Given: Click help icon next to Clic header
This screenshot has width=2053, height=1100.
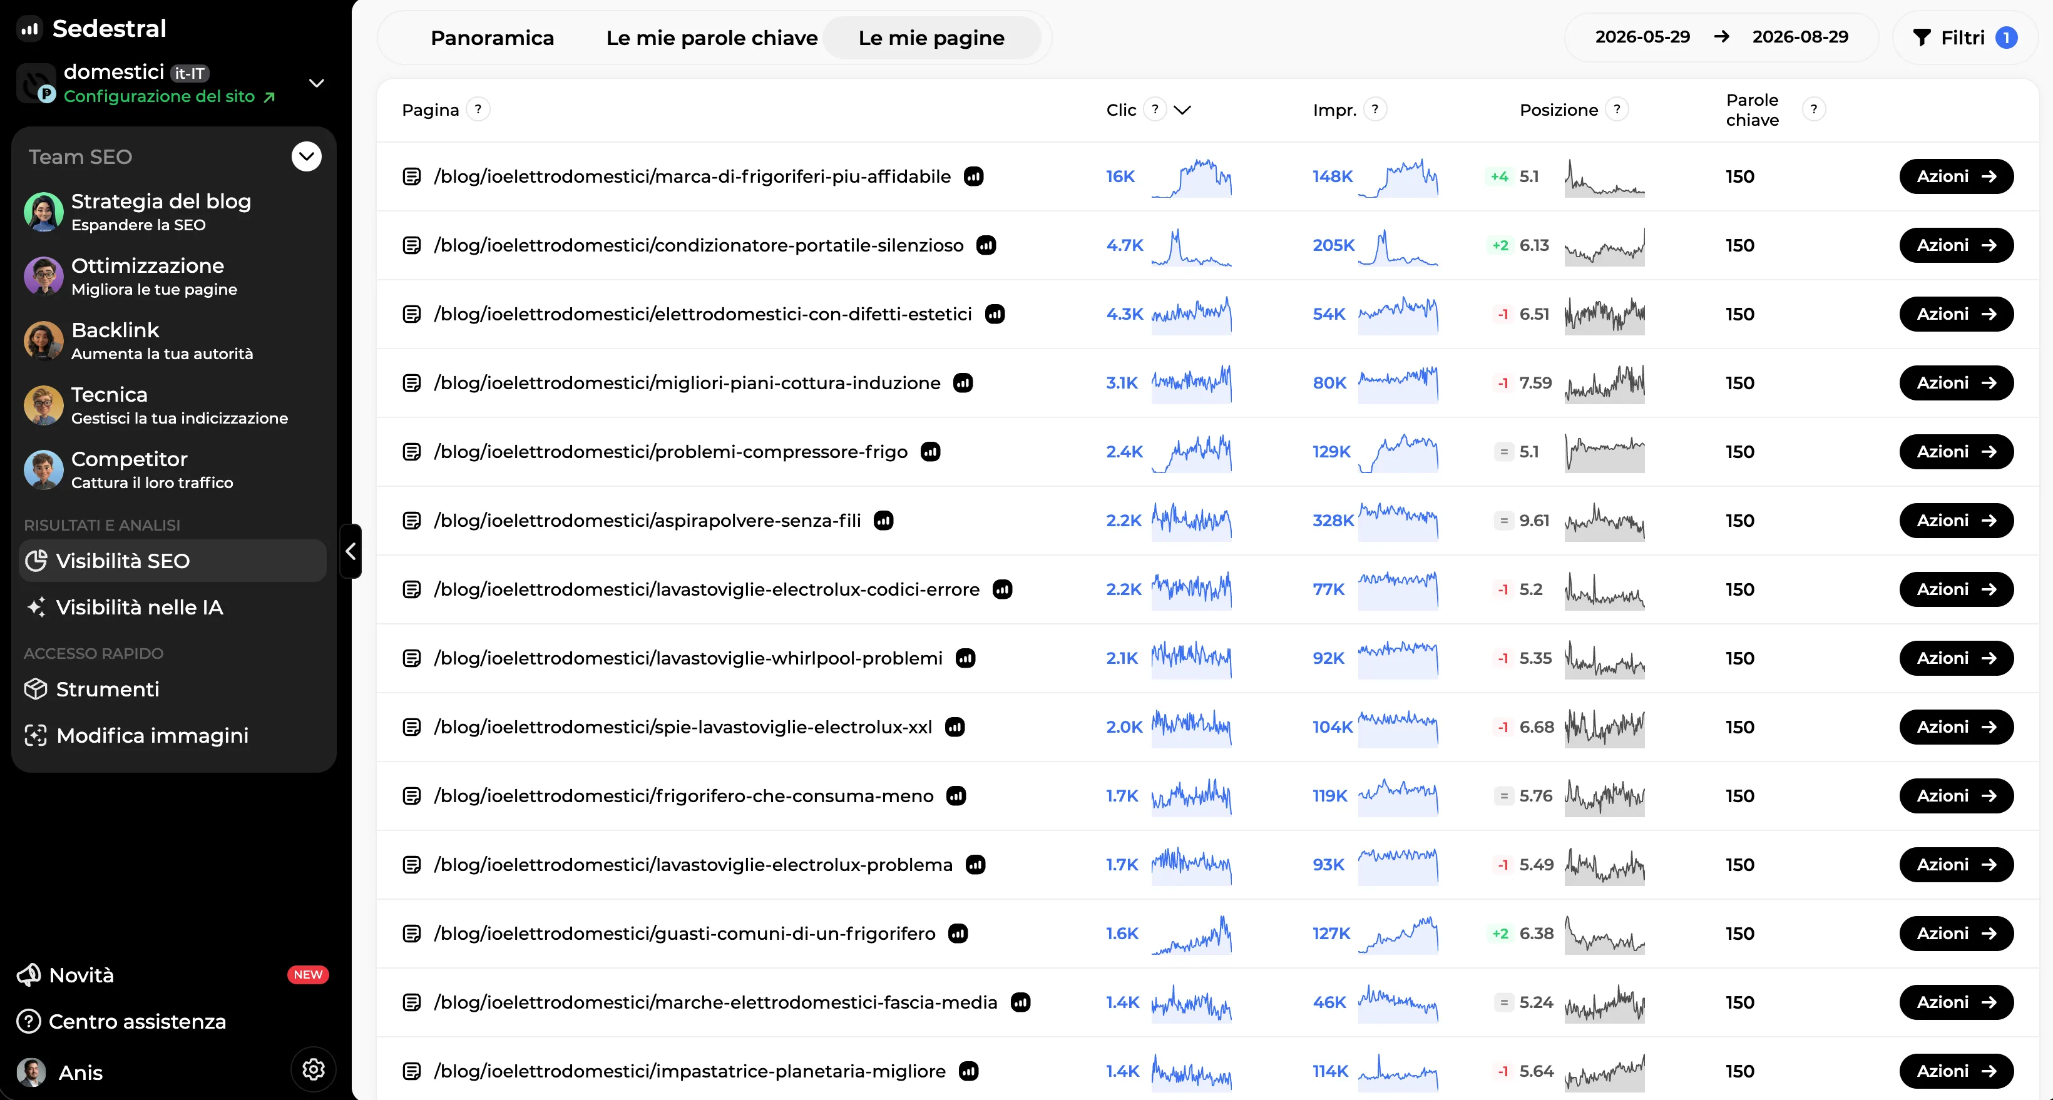Looking at the screenshot, I should tap(1155, 109).
